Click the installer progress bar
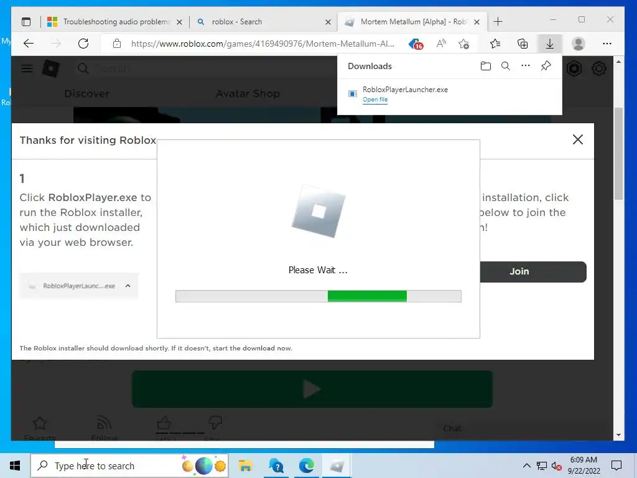Image resolution: width=637 pixels, height=478 pixels. 318,296
